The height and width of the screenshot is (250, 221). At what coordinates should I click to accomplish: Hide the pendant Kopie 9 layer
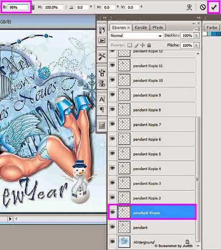coord(112,94)
